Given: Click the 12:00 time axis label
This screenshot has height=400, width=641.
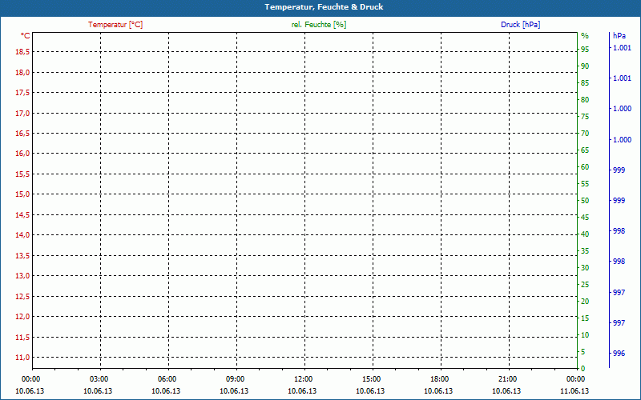Looking at the screenshot, I should tap(304, 379).
